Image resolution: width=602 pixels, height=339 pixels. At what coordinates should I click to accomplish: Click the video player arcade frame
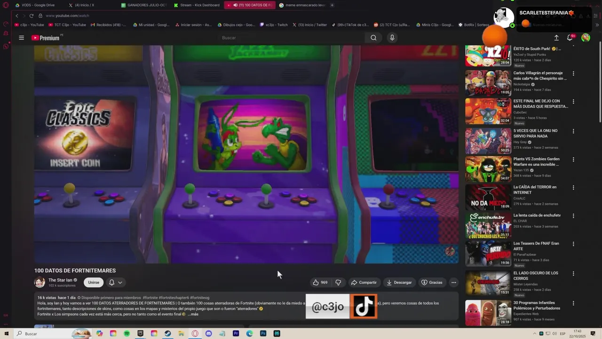coord(246,154)
